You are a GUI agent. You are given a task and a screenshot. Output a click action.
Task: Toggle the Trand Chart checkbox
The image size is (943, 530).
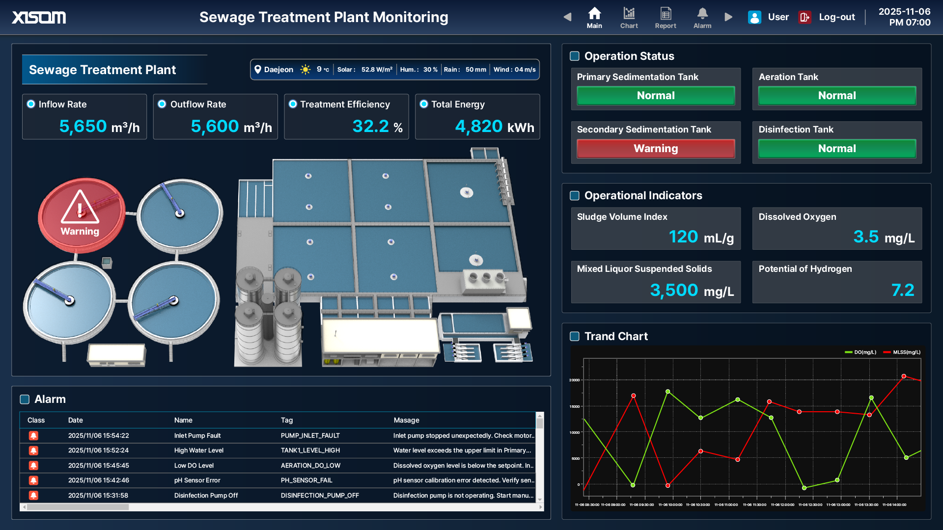click(x=574, y=336)
